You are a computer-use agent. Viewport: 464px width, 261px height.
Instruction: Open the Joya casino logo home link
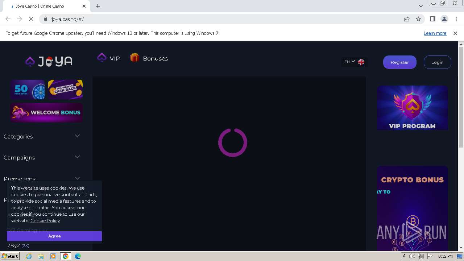tap(49, 62)
